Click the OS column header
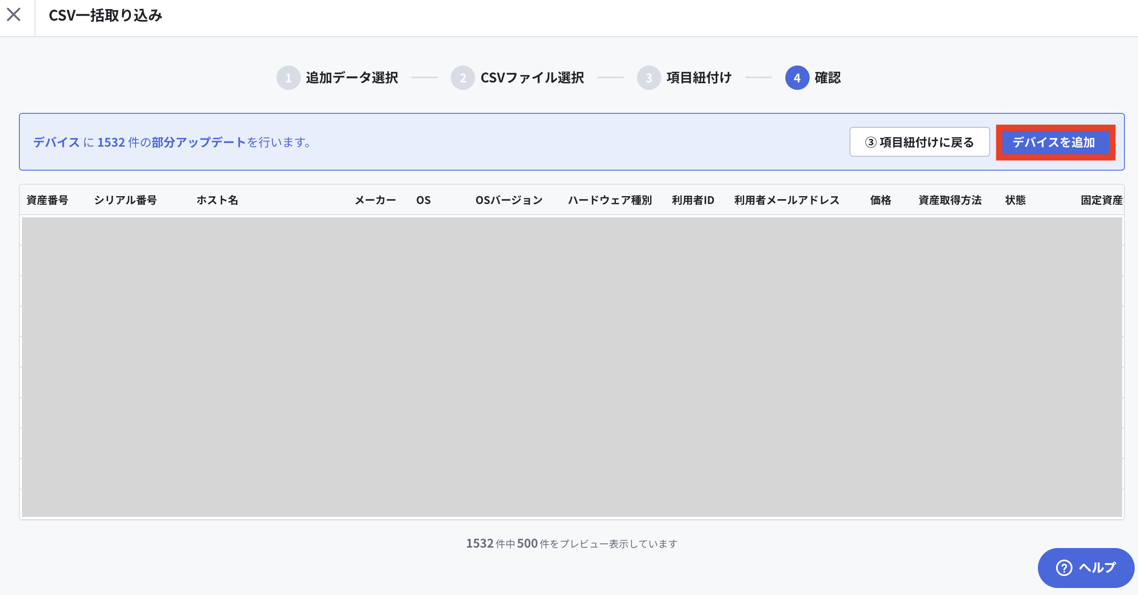Image resolution: width=1138 pixels, height=595 pixels. (x=423, y=200)
